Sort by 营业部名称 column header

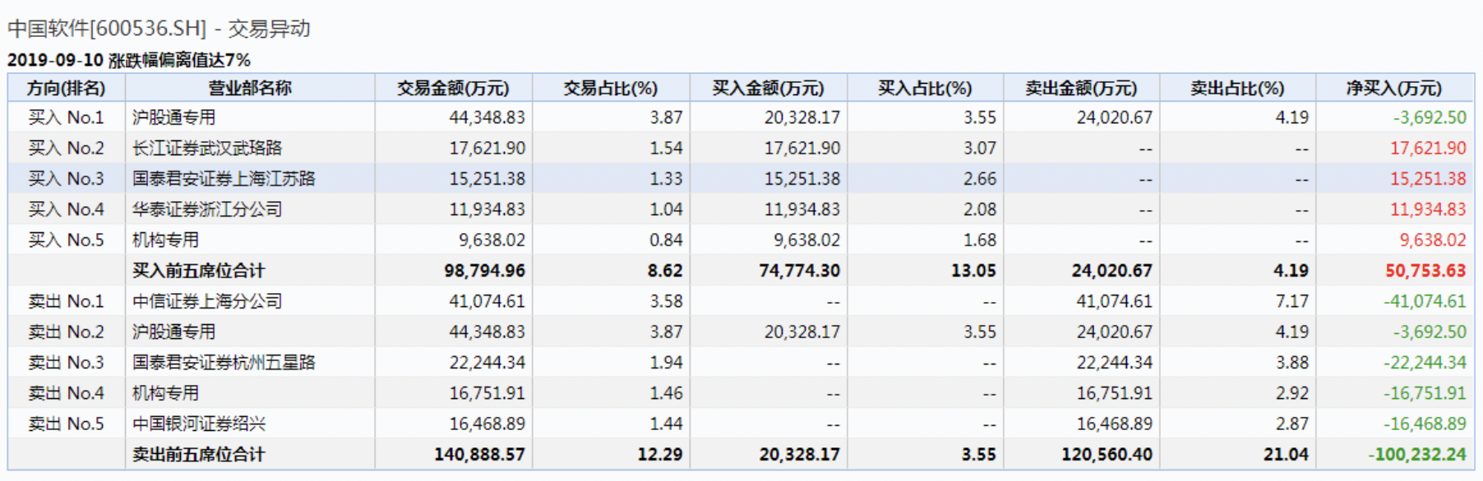(x=250, y=88)
